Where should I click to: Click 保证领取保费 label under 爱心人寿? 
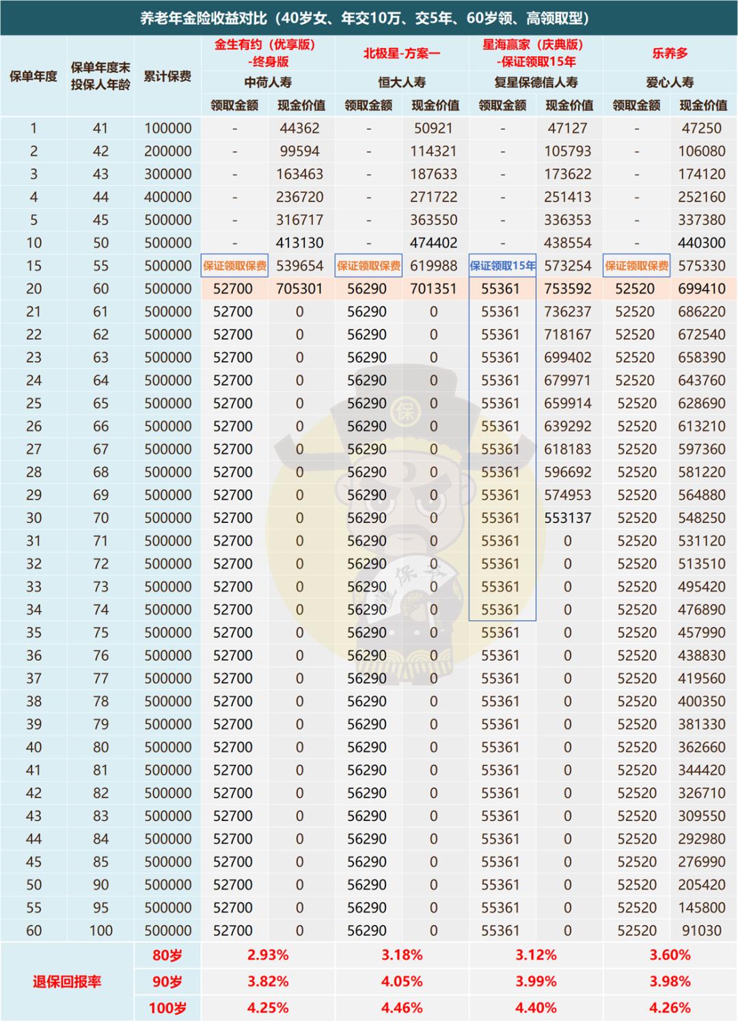pos(636,266)
